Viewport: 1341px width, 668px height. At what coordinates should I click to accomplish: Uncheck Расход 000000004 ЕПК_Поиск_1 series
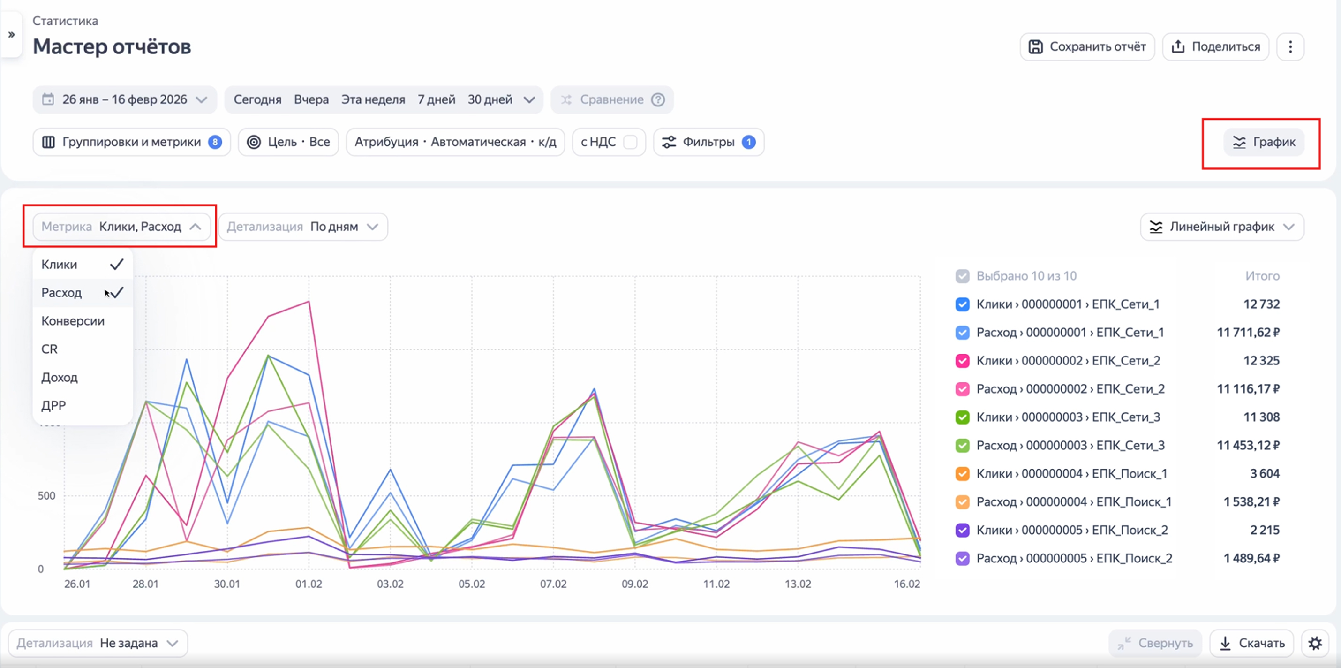coord(963,502)
